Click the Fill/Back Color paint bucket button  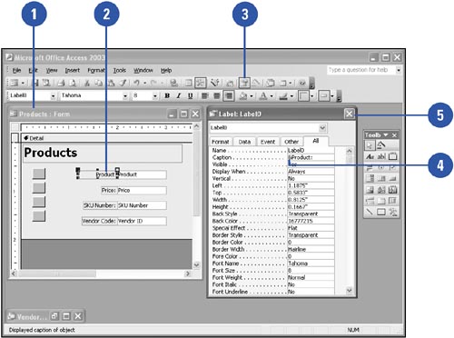pos(243,96)
